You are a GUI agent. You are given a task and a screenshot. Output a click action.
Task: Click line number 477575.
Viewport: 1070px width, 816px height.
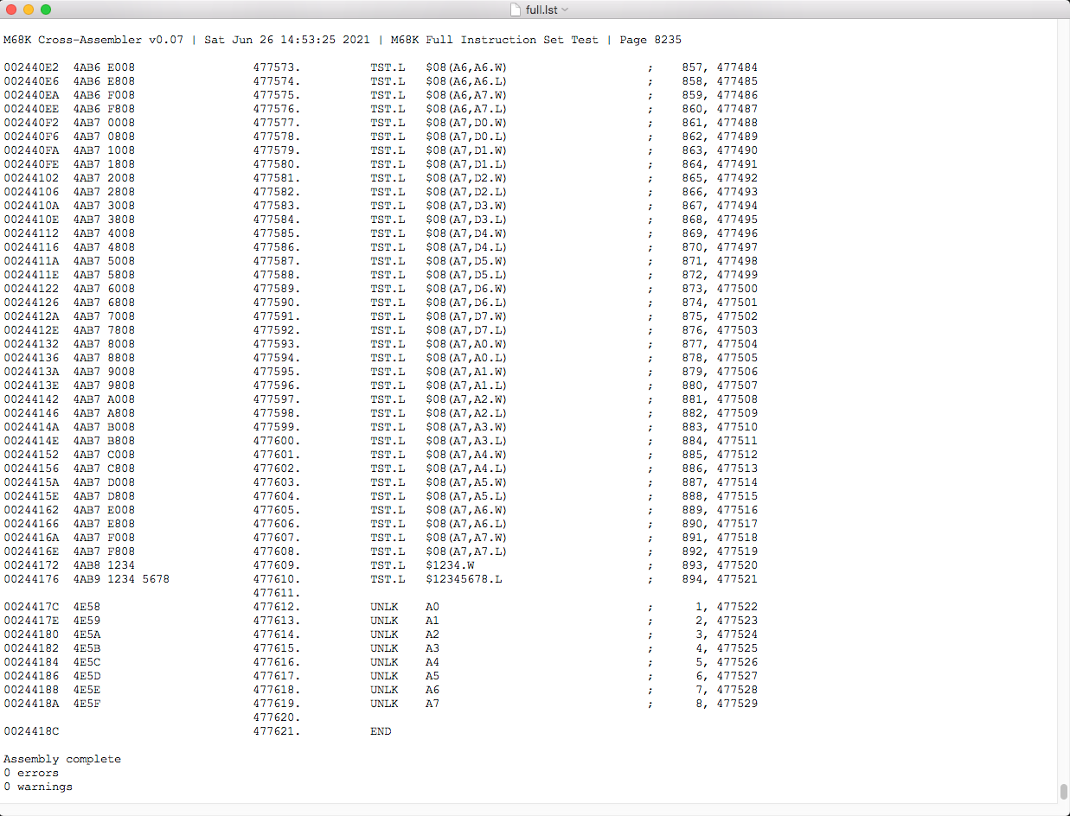277,95
